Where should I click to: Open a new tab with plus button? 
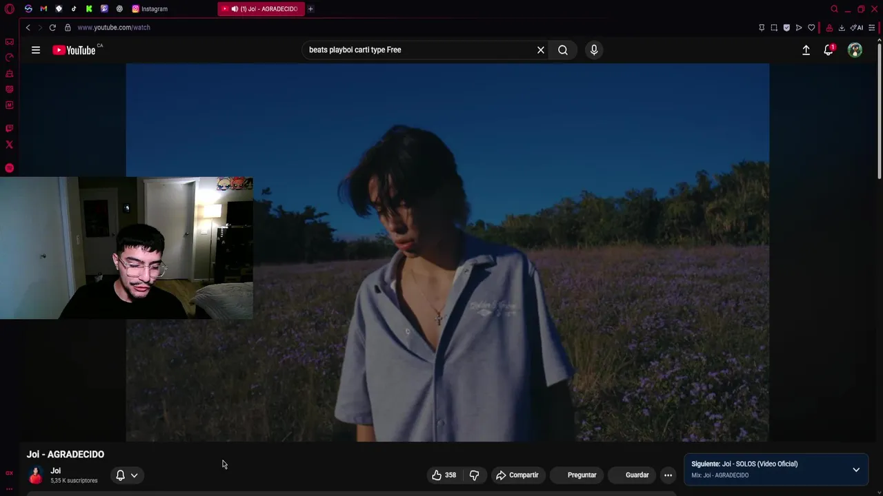coord(310,9)
